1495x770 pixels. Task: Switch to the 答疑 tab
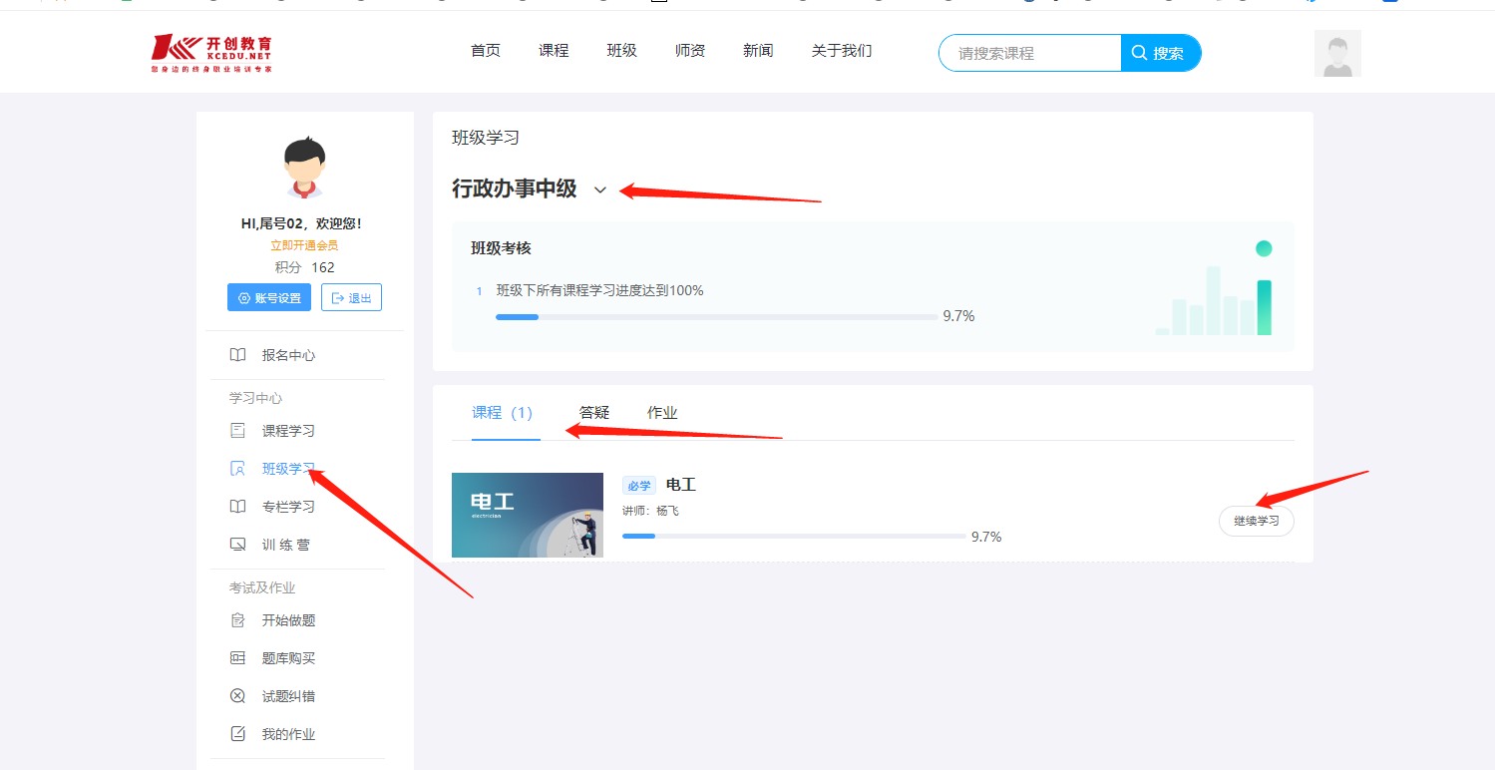click(594, 413)
